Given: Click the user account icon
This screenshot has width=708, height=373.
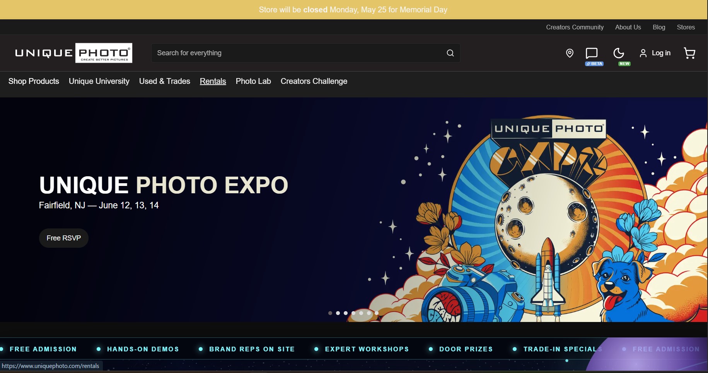Looking at the screenshot, I should pos(643,53).
